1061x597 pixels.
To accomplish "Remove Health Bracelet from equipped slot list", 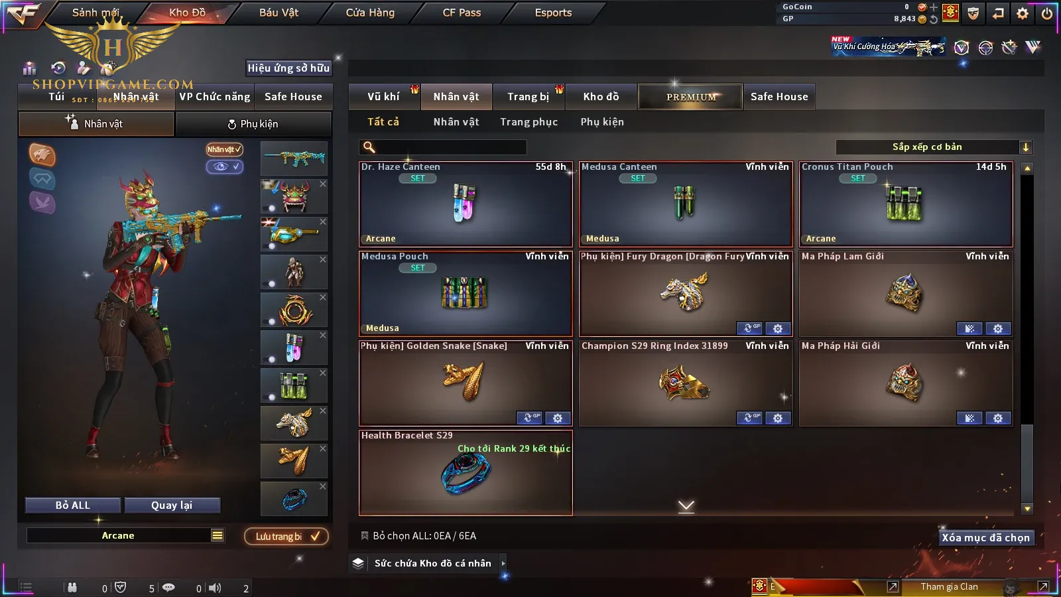I will (x=323, y=486).
